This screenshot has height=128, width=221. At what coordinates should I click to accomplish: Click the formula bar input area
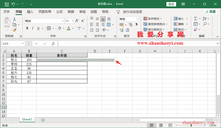point(137,44)
